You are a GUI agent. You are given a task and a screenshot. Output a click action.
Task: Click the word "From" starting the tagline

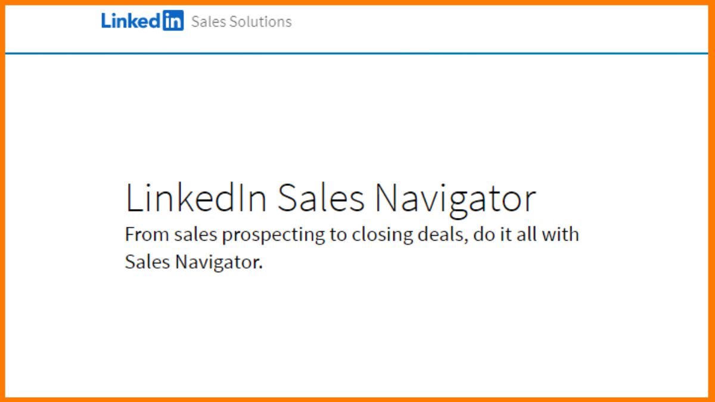140,234
